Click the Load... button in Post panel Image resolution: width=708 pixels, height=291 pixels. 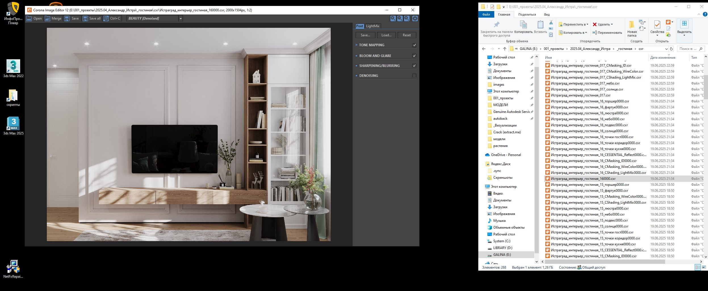tap(386, 35)
